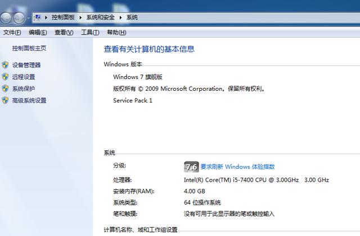The image size is (360, 236).
Task: Click the 安装内存(RAM): label
Action: 134,191
